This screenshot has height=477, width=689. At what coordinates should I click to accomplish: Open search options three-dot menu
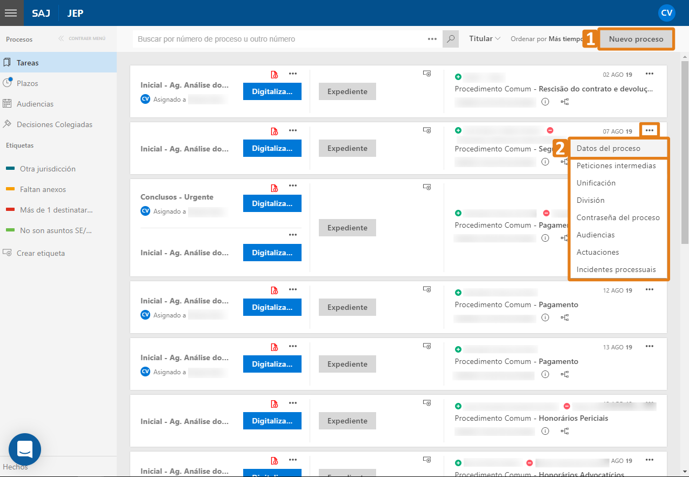432,39
